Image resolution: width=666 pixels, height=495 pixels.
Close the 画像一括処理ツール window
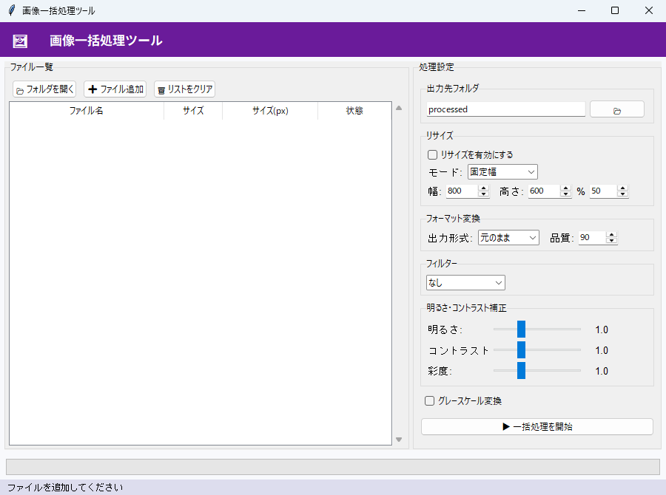648,10
